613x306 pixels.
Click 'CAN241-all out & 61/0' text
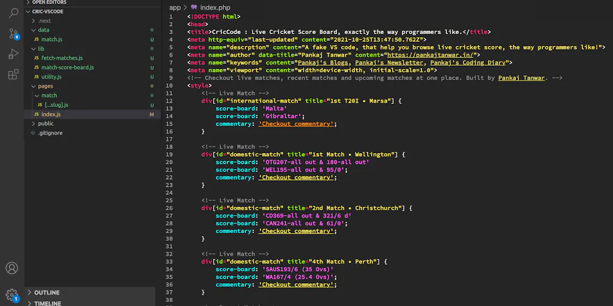(x=303, y=224)
